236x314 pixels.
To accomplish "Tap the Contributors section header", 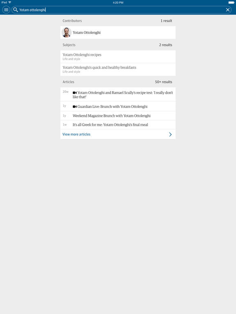I will click(x=72, y=20).
